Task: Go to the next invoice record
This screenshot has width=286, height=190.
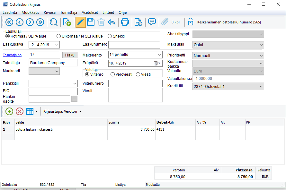Action: point(30,22)
